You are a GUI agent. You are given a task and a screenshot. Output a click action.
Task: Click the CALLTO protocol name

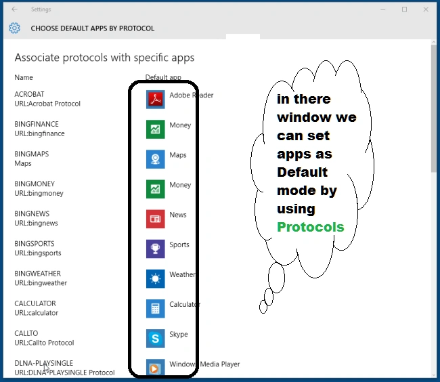tap(26, 333)
